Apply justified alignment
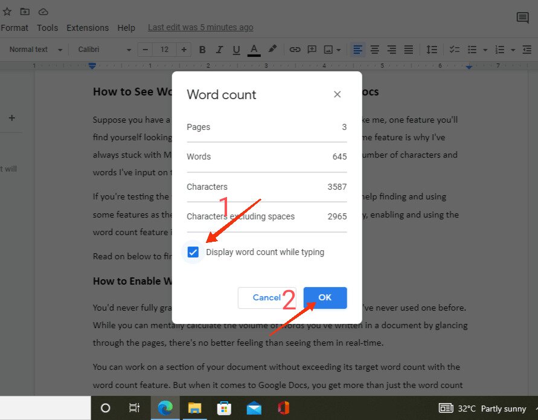The width and height of the screenshot is (538, 420). [x=408, y=50]
